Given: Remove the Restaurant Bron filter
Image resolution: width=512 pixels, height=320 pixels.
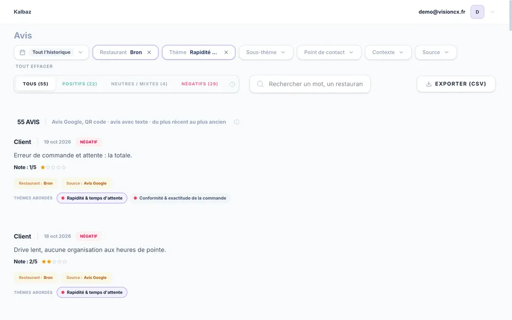Looking at the screenshot, I should click(149, 52).
